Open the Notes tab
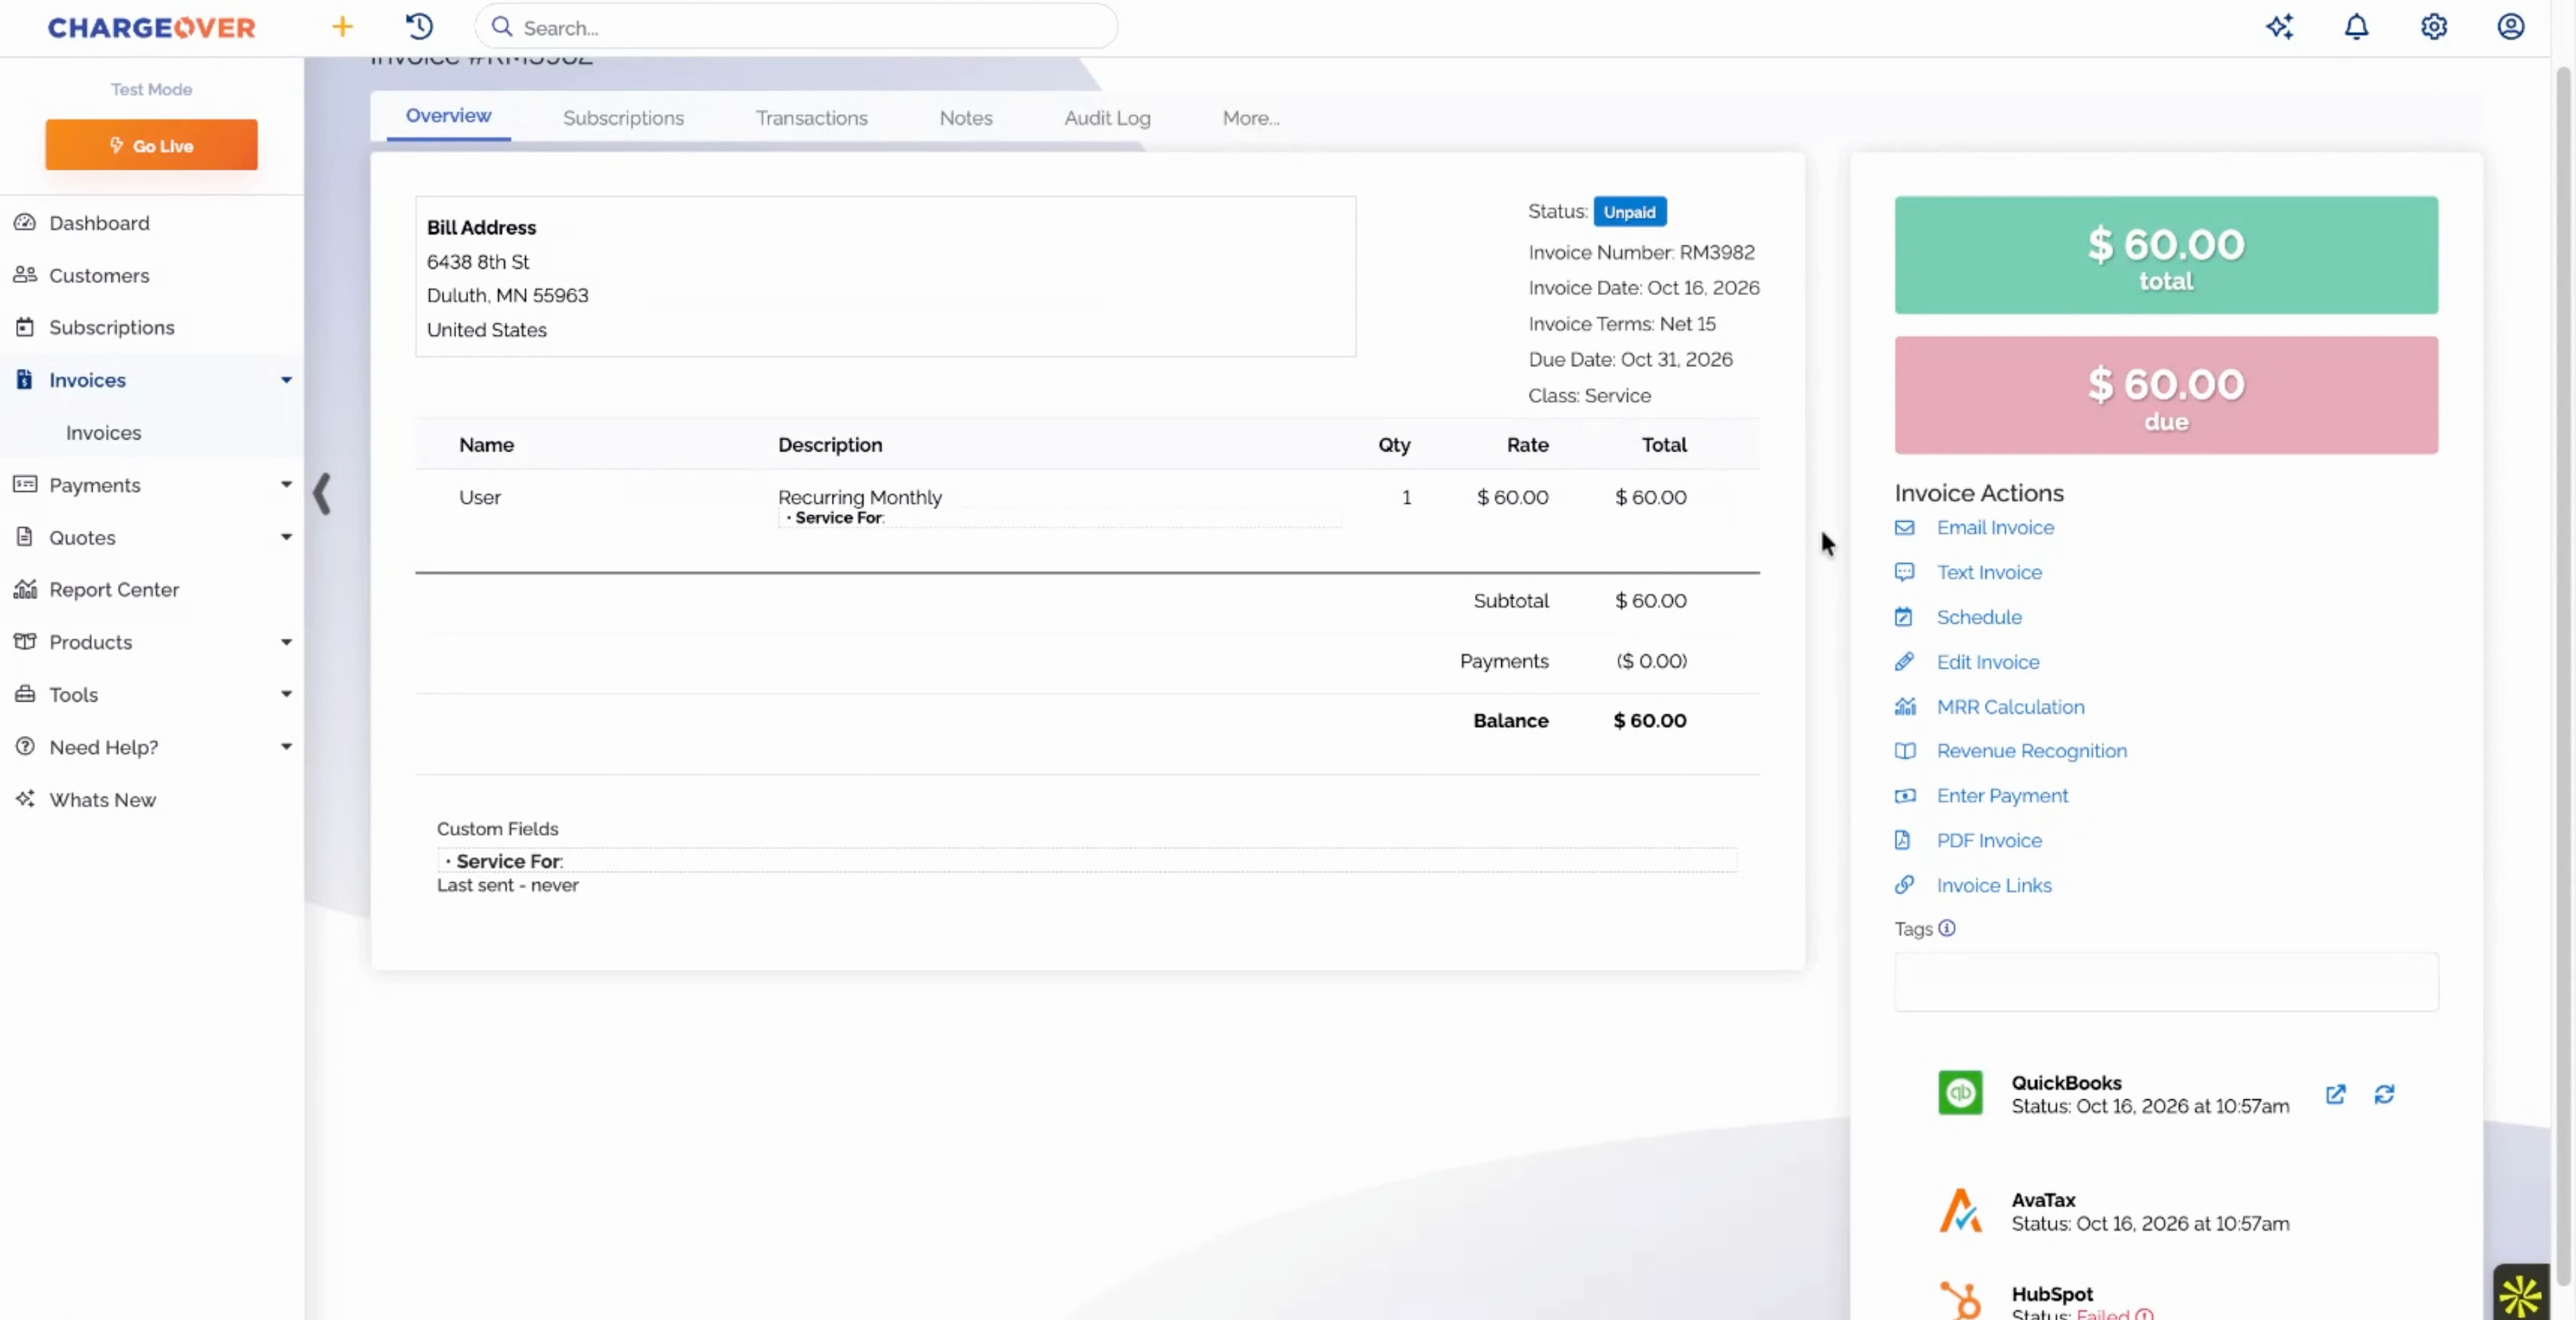This screenshot has height=1320, width=2576. [965, 118]
